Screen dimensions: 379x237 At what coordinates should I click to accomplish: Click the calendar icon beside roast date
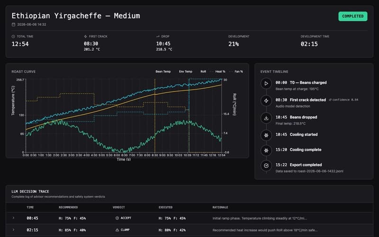pos(14,25)
